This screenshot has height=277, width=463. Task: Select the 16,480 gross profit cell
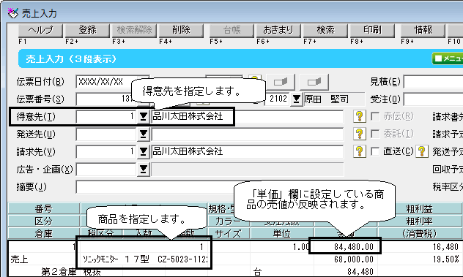pyautogui.click(x=419, y=246)
